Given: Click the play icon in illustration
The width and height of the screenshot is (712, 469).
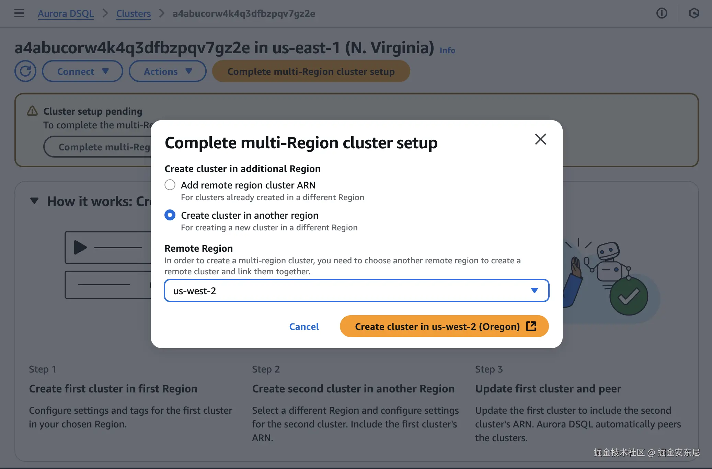Looking at the screenshot, I should tap(80, 247).
